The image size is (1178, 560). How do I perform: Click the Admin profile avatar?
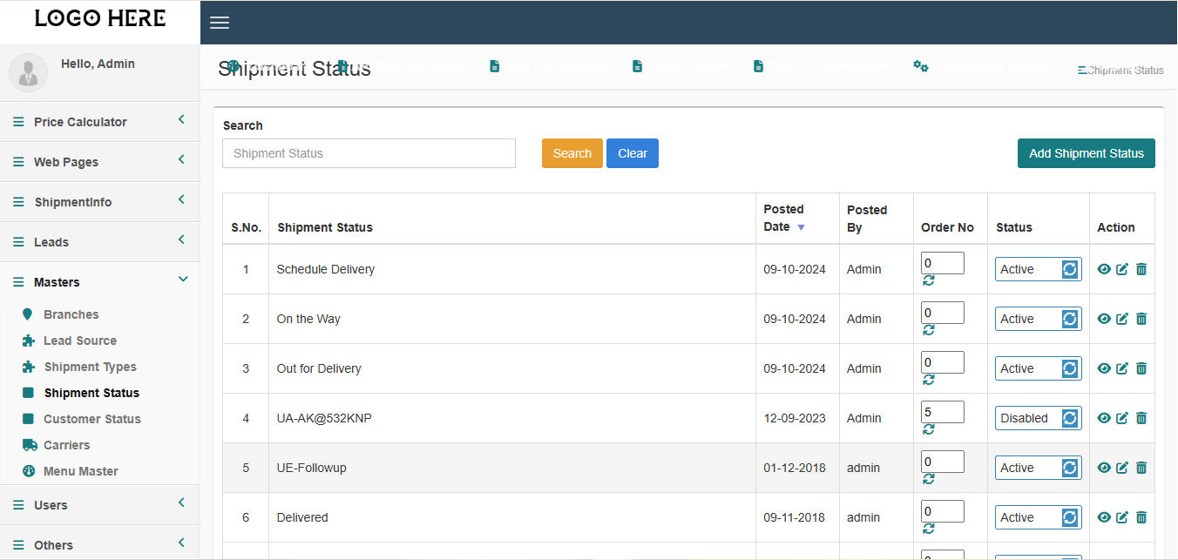[28, 72]
